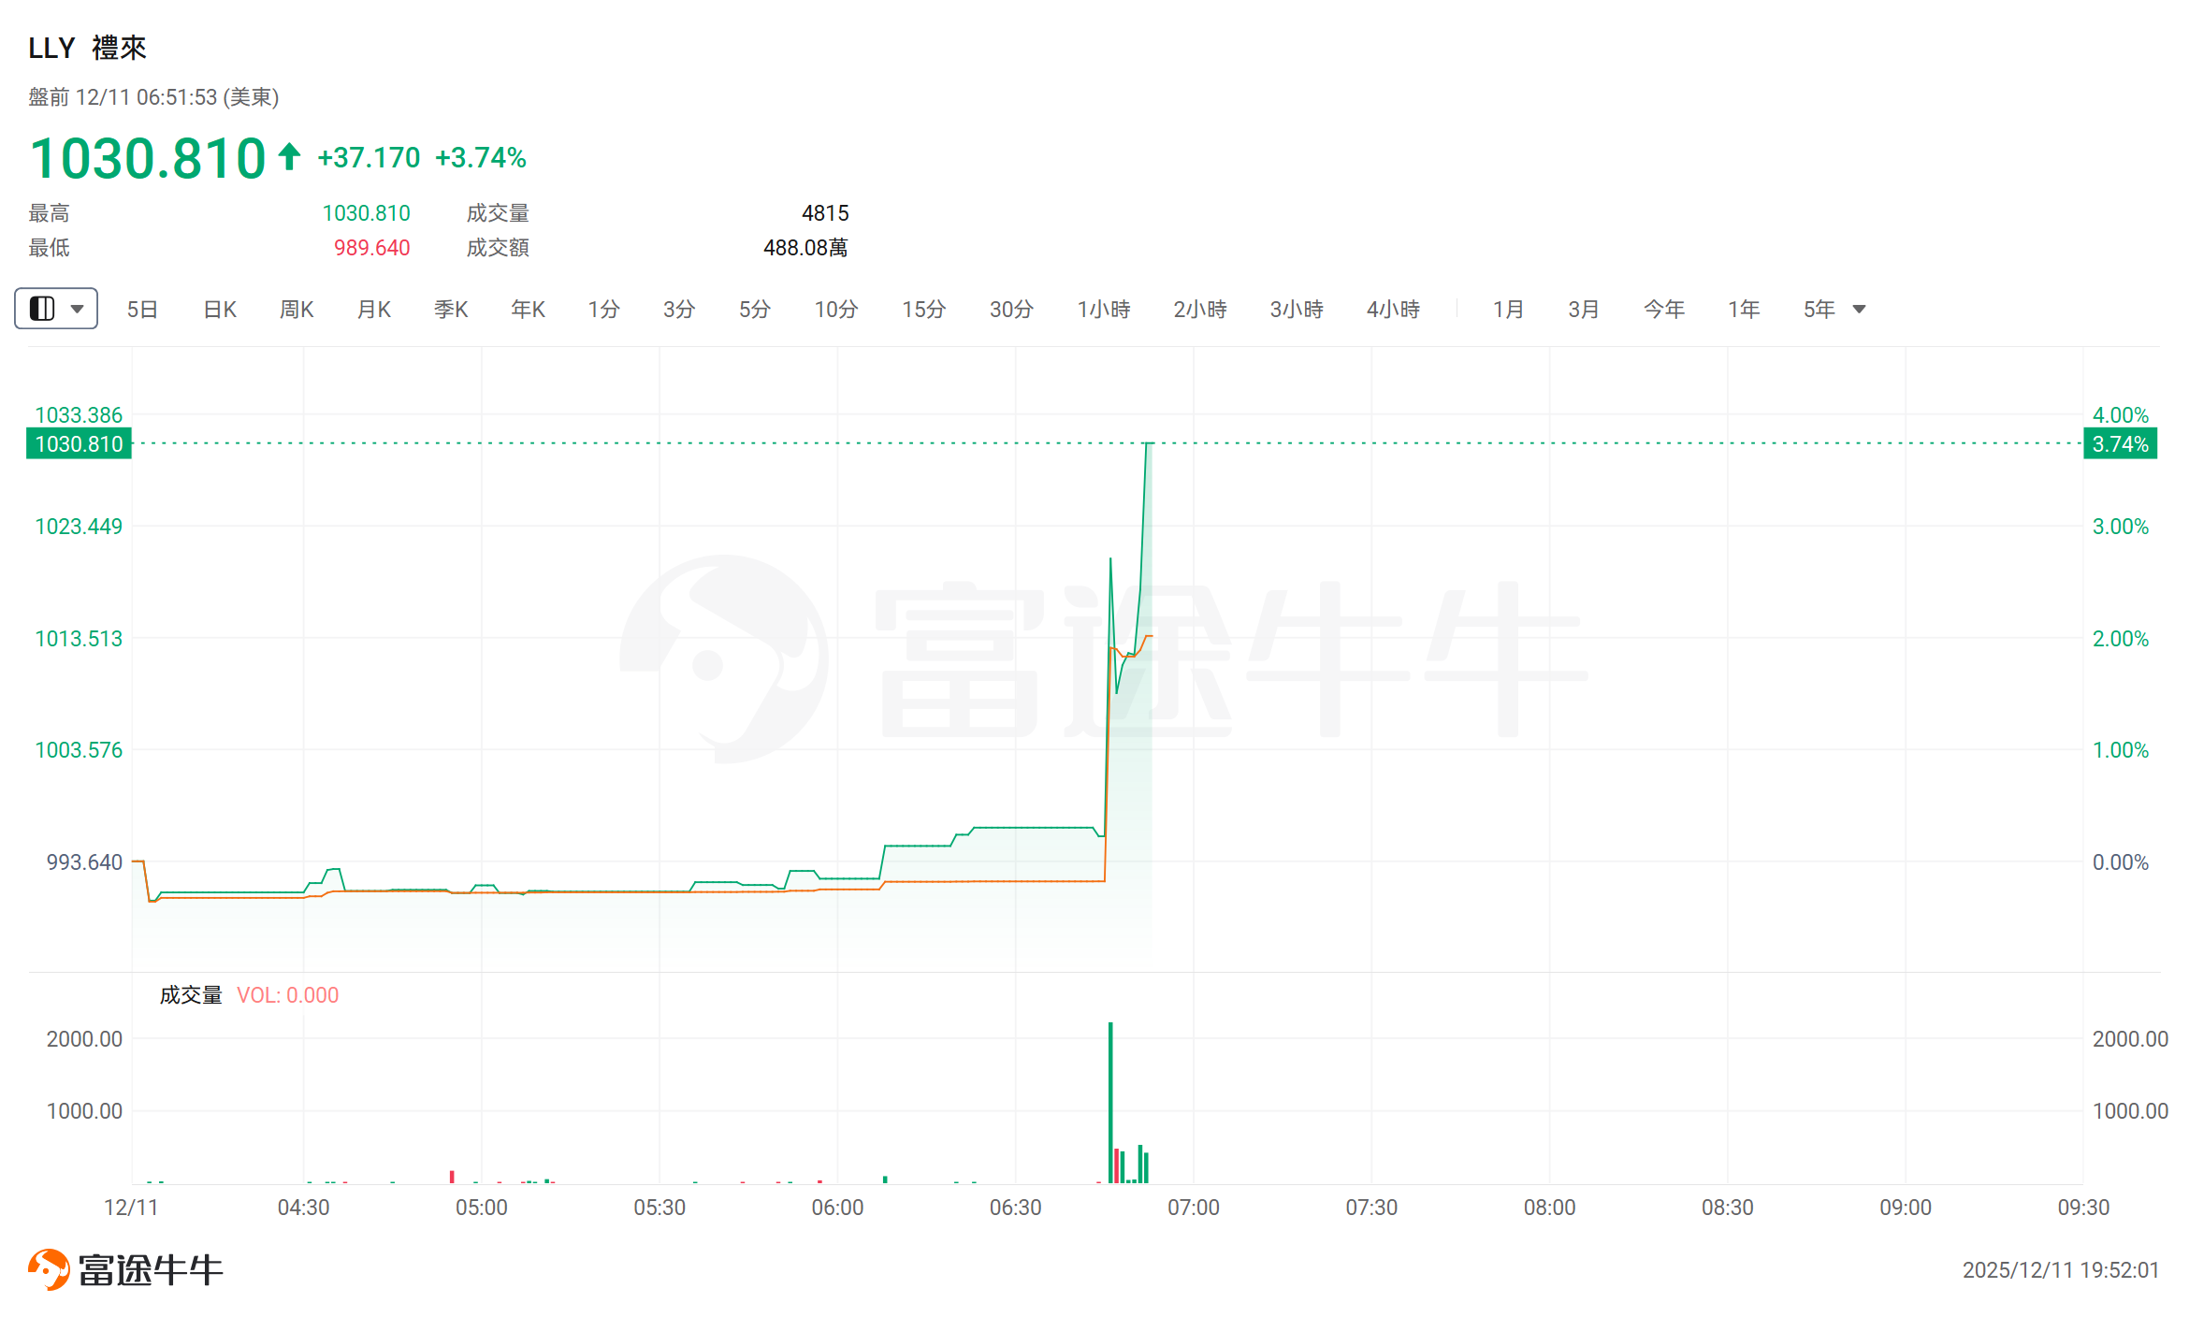Click the green up arrow beside price
2189x1317 pixels.
pos(289,157)
